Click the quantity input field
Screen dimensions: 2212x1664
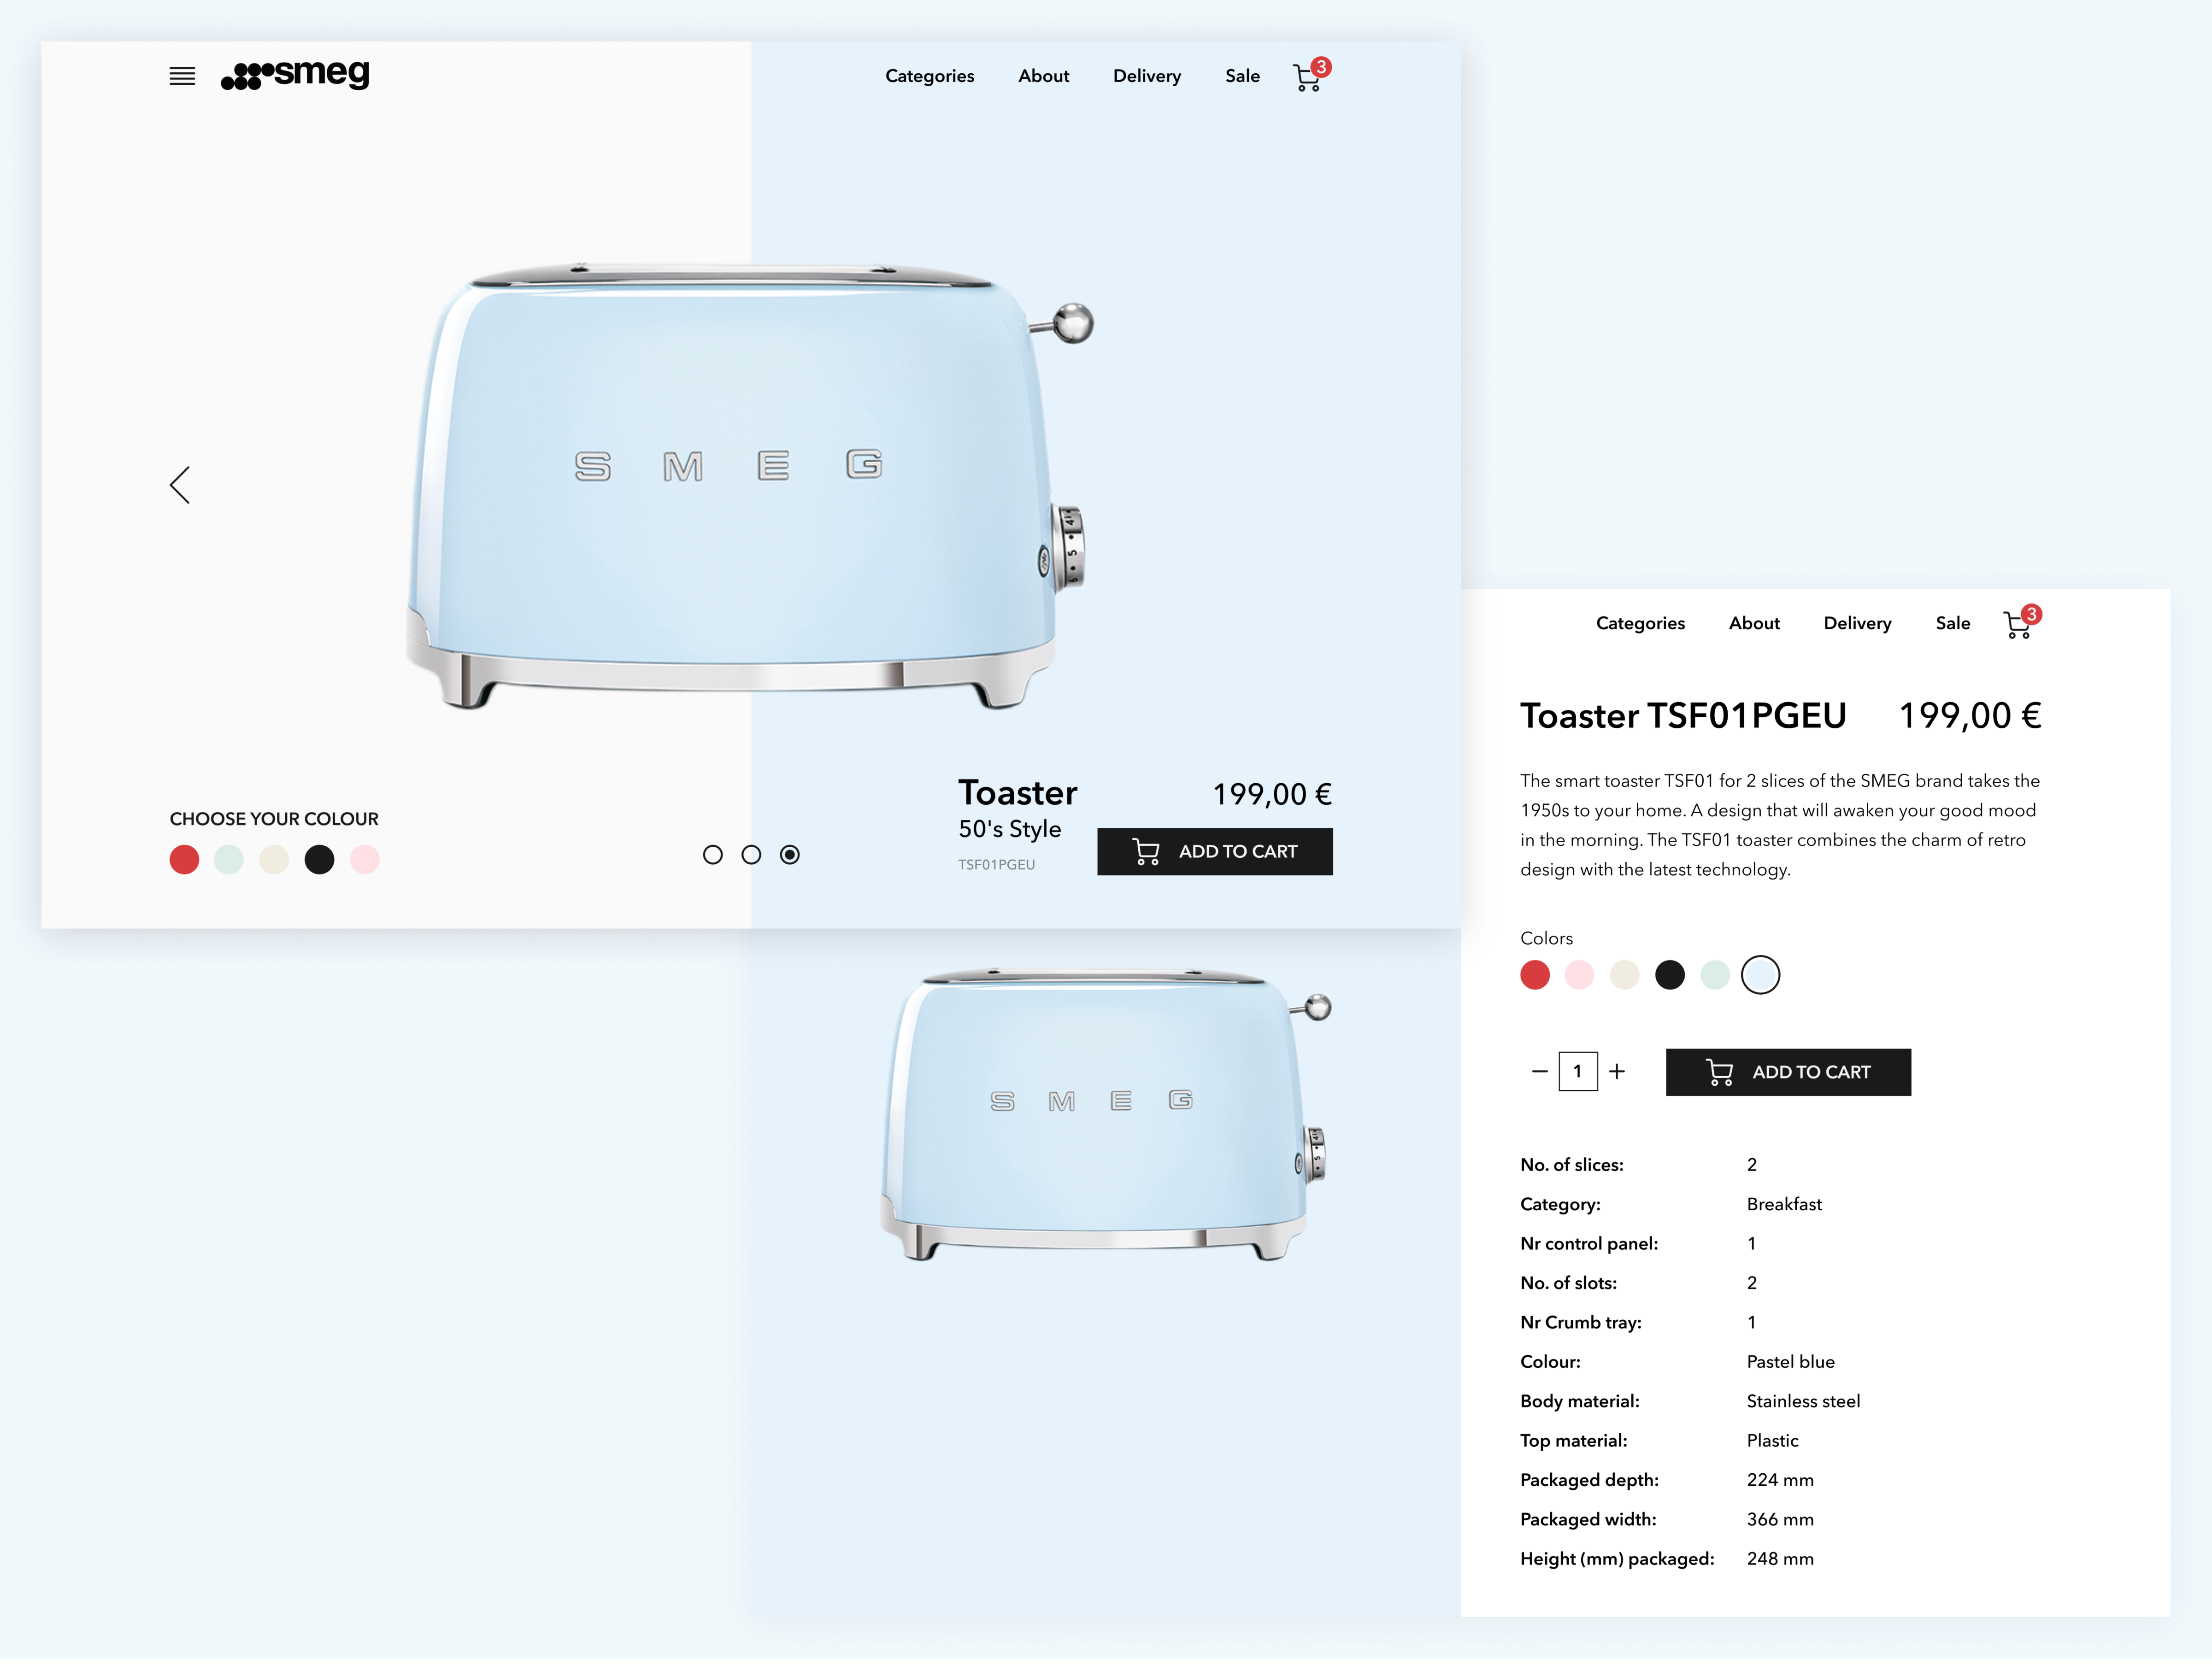(x=1578, y=1072)
